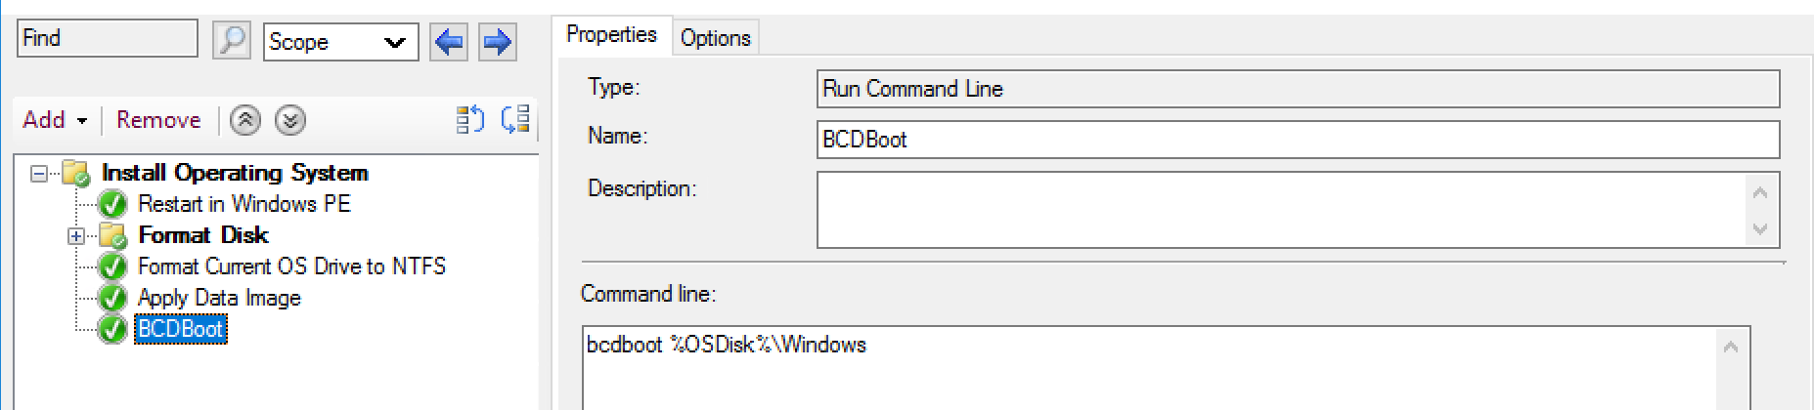Expand the Format Disk group

(x=76, y=236)
